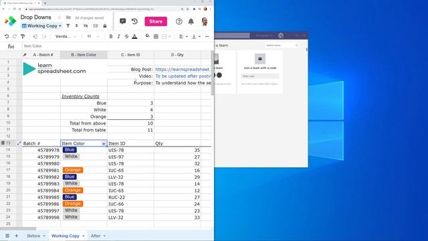Open the After tab dropdown arrow
Viewport: 428px width, 241px height.
[x=104, y=236]
